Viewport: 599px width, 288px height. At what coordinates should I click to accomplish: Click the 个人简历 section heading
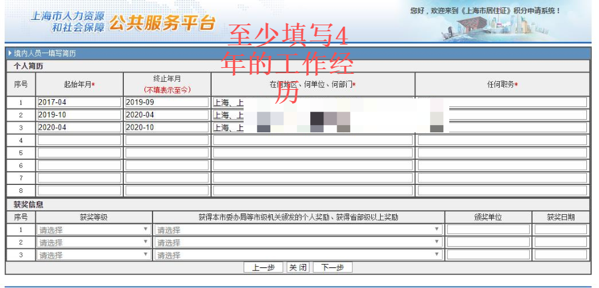28,66
